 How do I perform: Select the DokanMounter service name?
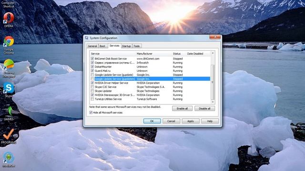pos(103,66)
